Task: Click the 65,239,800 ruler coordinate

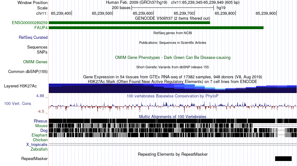Action: (x=225, y=13)
